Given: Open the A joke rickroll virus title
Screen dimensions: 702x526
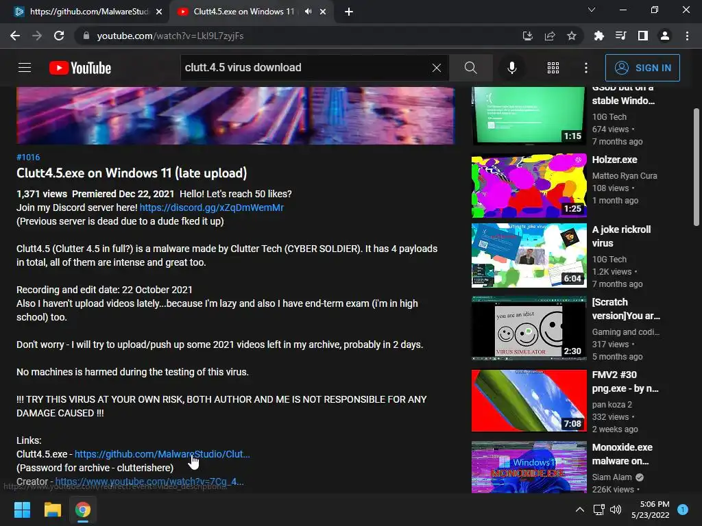Looking at the screenshot, I should pos(621,236).
